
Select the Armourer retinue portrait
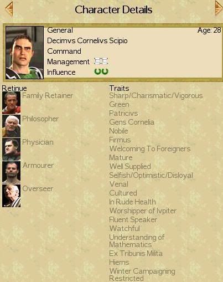pyautogui.click(x=12, y=172)
